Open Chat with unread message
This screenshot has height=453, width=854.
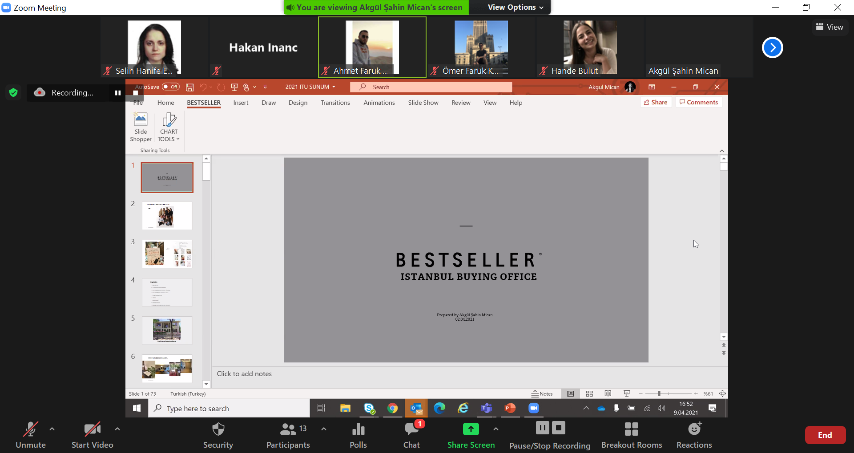coord(412,435)
